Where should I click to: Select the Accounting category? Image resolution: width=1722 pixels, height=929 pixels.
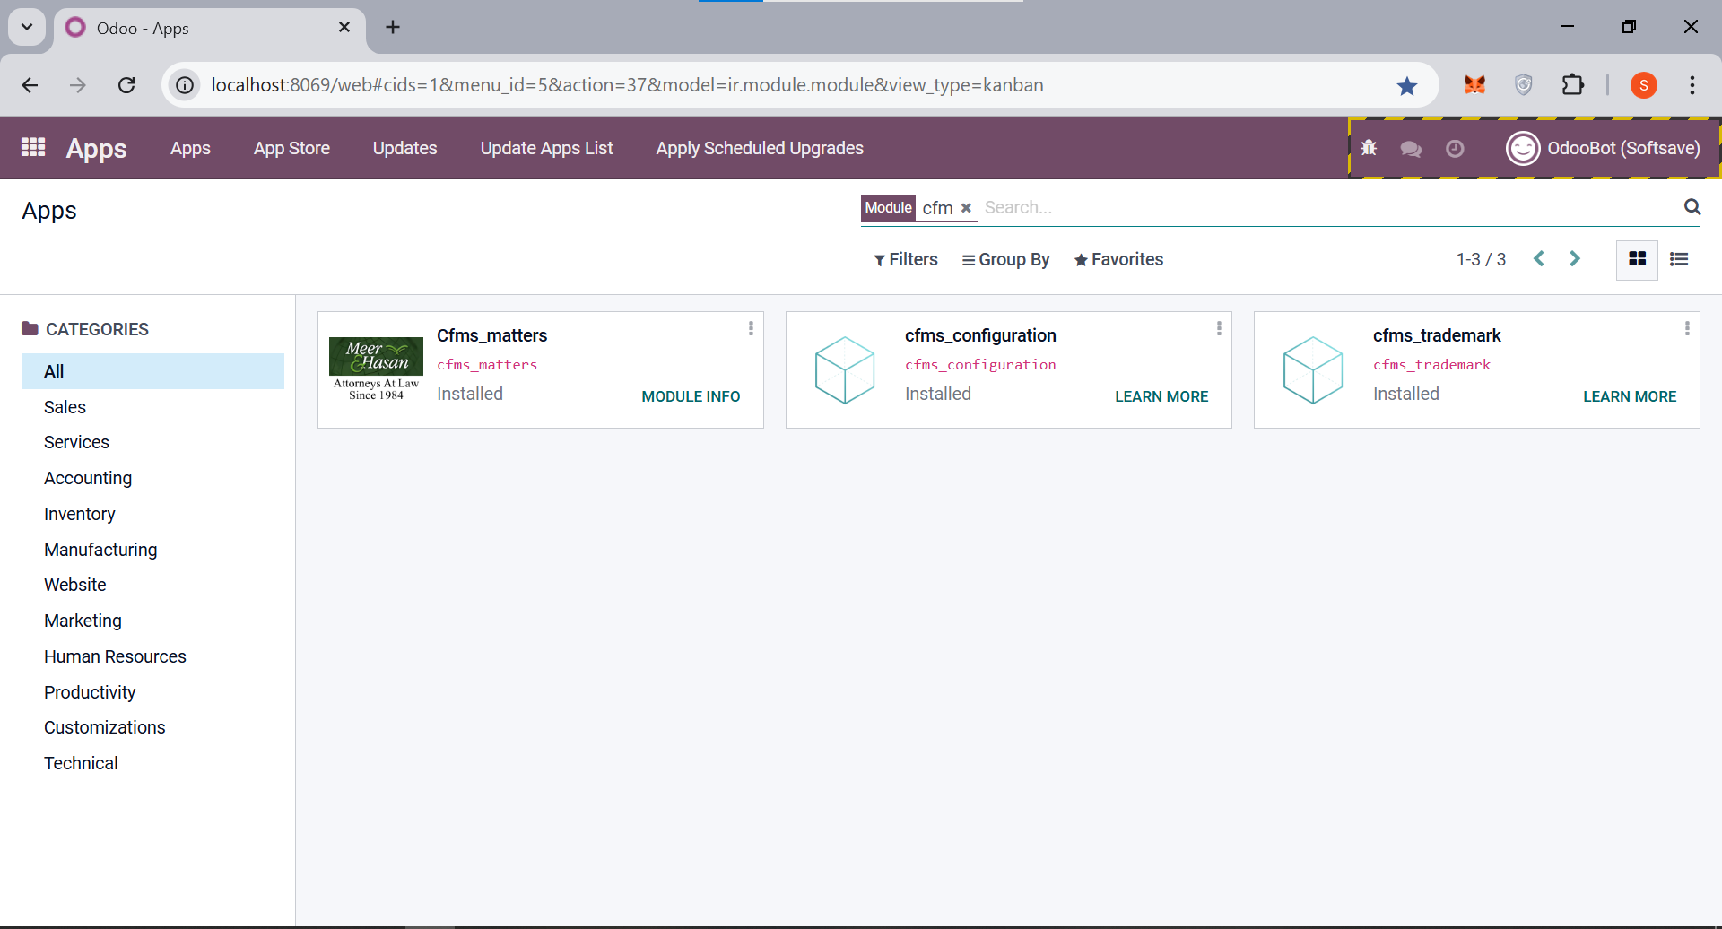coord(88,478)
